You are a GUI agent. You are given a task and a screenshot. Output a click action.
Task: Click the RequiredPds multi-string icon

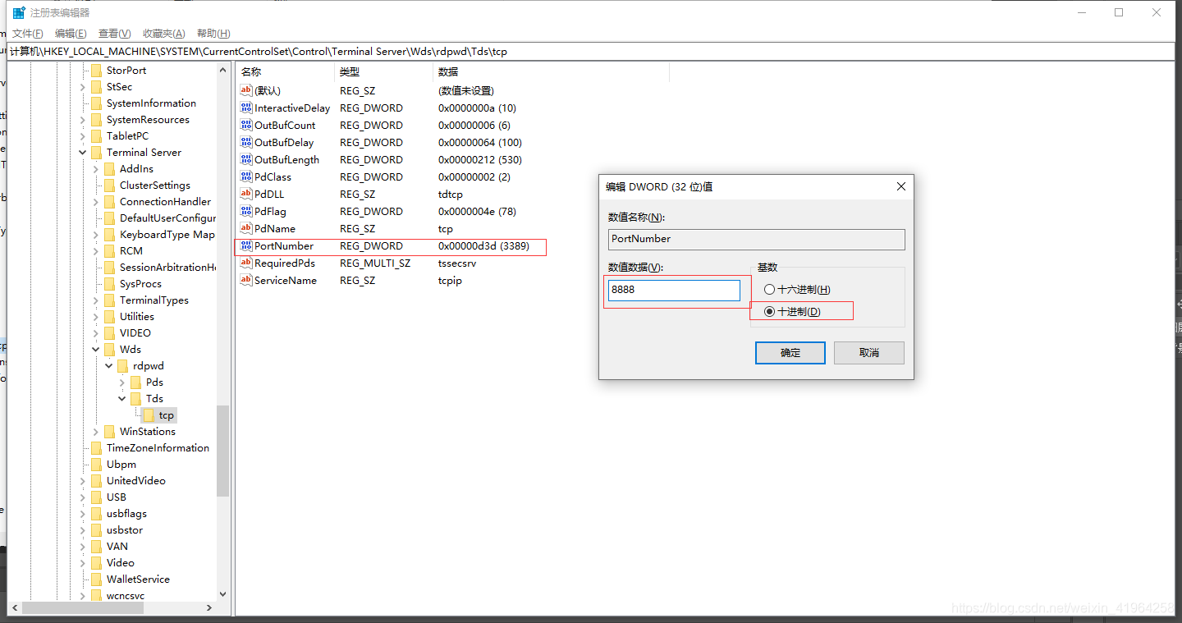point(246,263)
